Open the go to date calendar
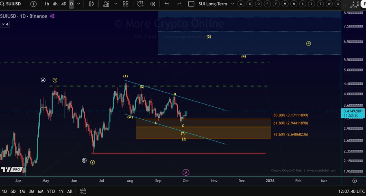The image size is (366, 196). pyautogui.click(x=83, y=191)
